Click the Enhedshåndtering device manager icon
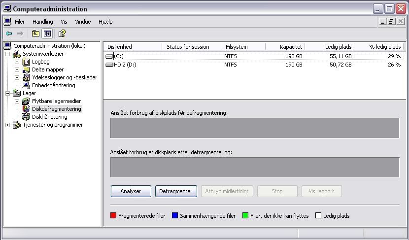This screenshot has width=409, height=240. pyautogui.click(x=26, y=85)
